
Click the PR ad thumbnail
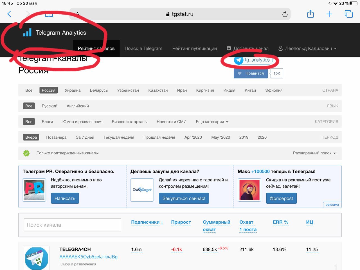click(x=34, y=190)
